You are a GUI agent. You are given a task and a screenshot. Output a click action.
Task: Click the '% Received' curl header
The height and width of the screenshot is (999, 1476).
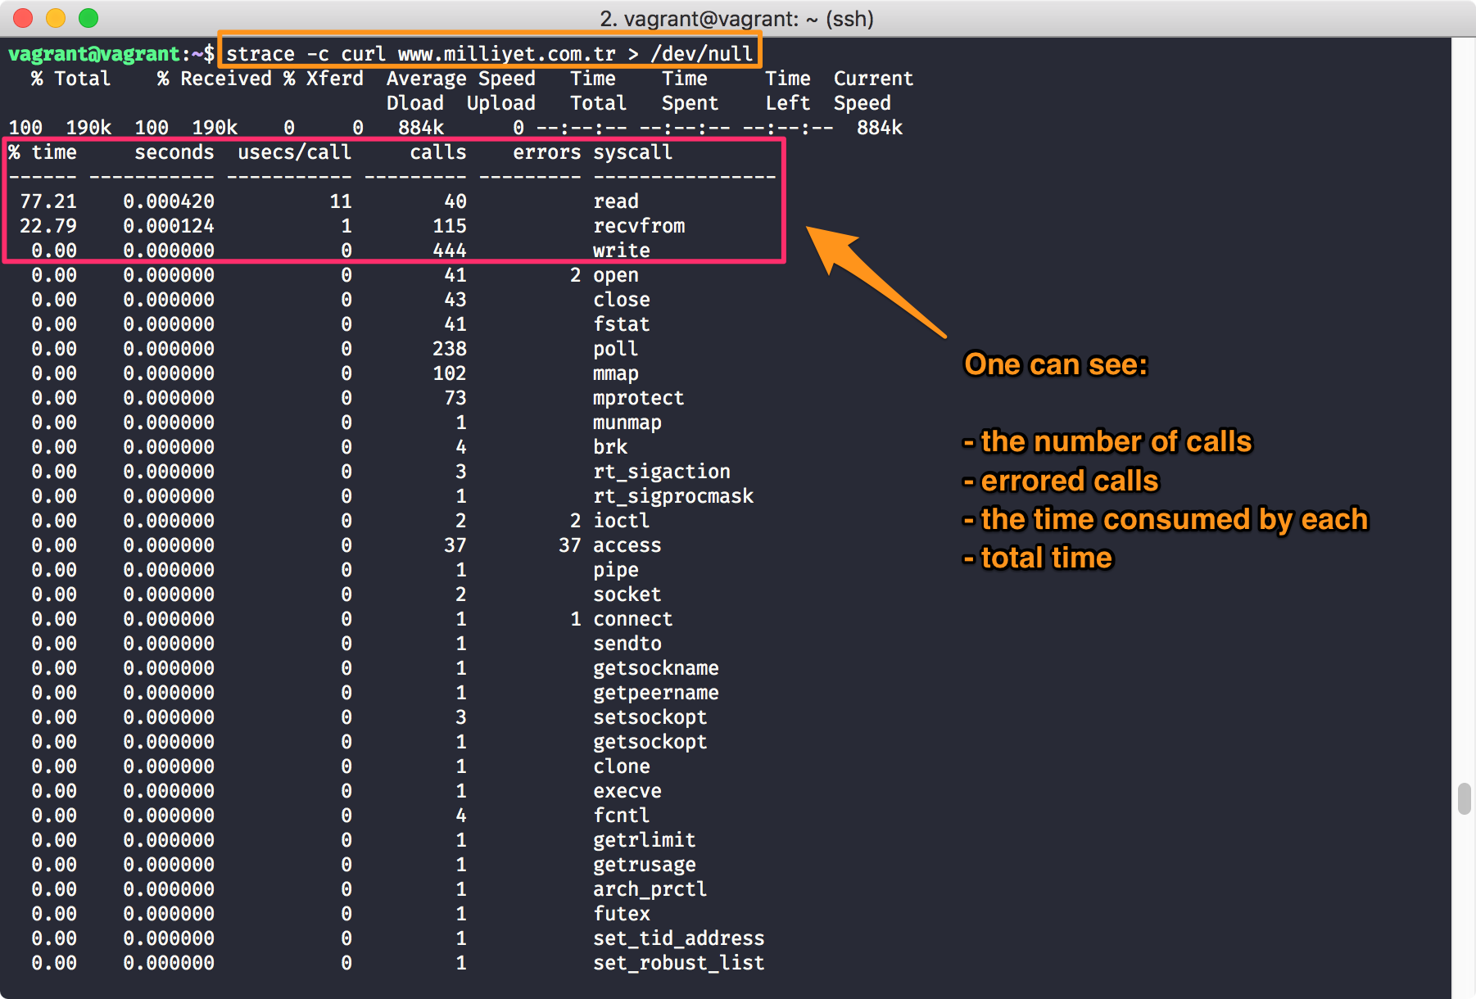[x=215, y=79]
